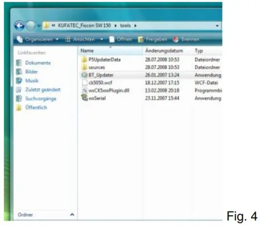Click the Öffentlich folder icon
The width and height of the screenshot is (262, 226).
[19, 108]
